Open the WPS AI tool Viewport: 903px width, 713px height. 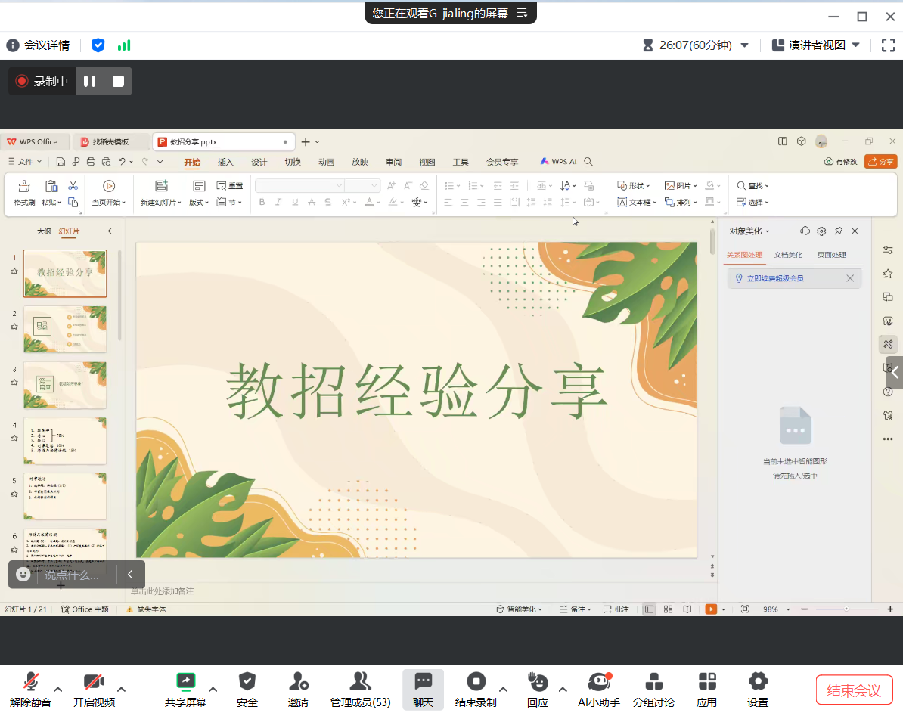point(559,162)
